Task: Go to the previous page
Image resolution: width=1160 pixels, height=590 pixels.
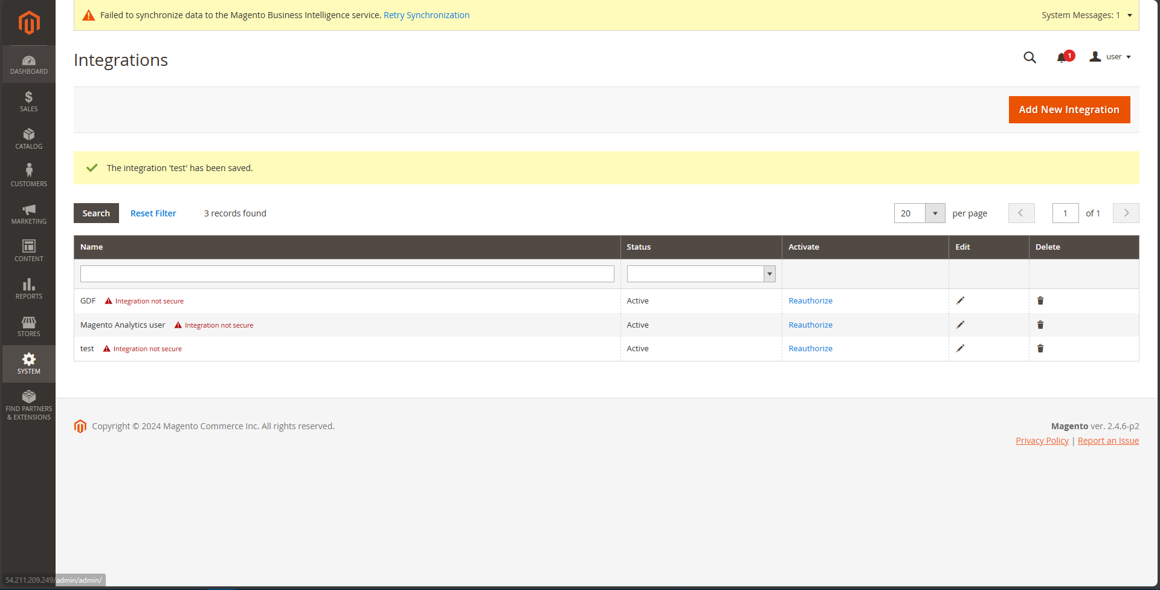Action: [1022, 213]
